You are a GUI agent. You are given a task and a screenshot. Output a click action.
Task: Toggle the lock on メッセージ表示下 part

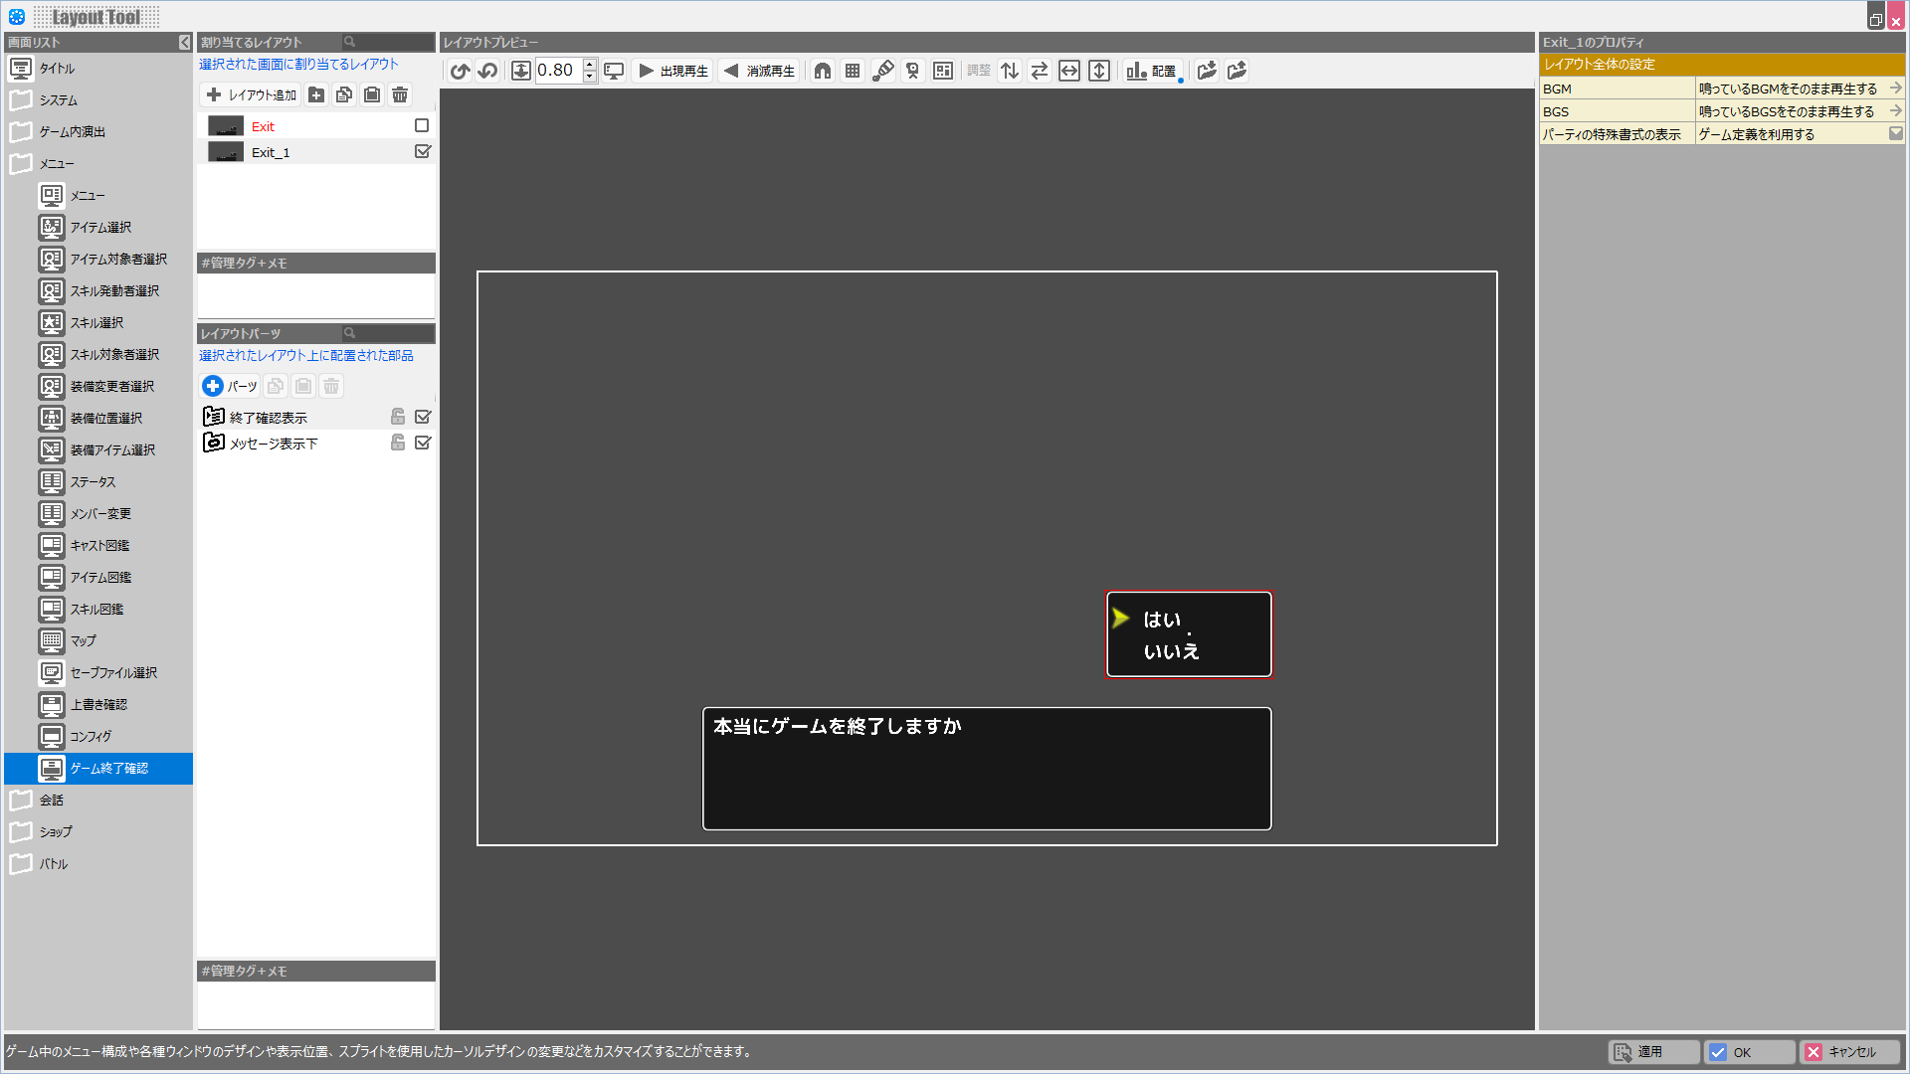(398, 443)
